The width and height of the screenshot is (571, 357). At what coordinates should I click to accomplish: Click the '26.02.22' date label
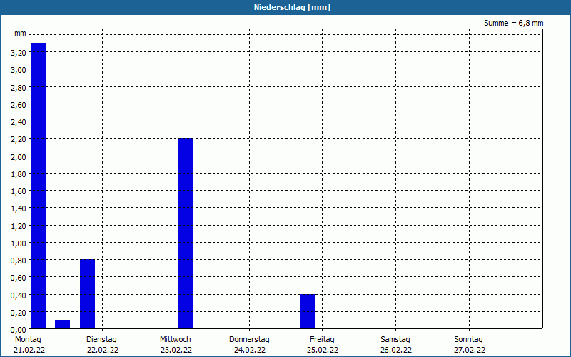click(x=396, y=351)
